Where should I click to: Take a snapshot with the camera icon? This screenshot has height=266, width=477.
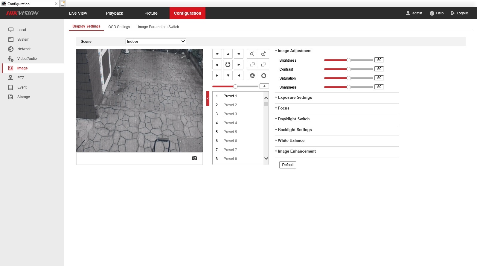(x=194, y=158)
